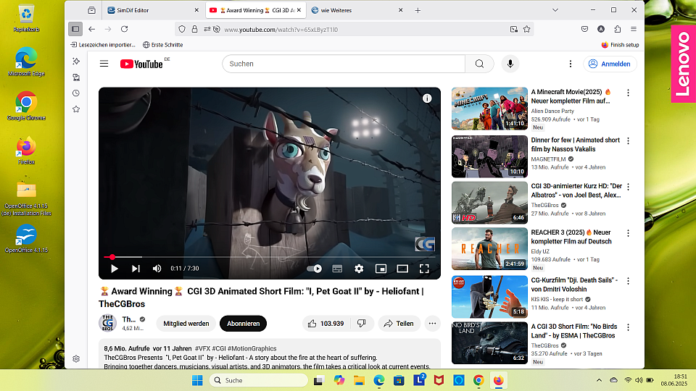The width and height of the screenshot is (696, 391).
Task: Click the #MotionGraphics hashtag
Action: click(x=252, y=349)
